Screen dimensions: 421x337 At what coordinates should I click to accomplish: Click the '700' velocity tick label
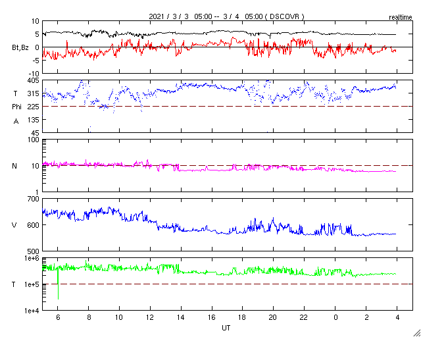(x=34, y=199)
